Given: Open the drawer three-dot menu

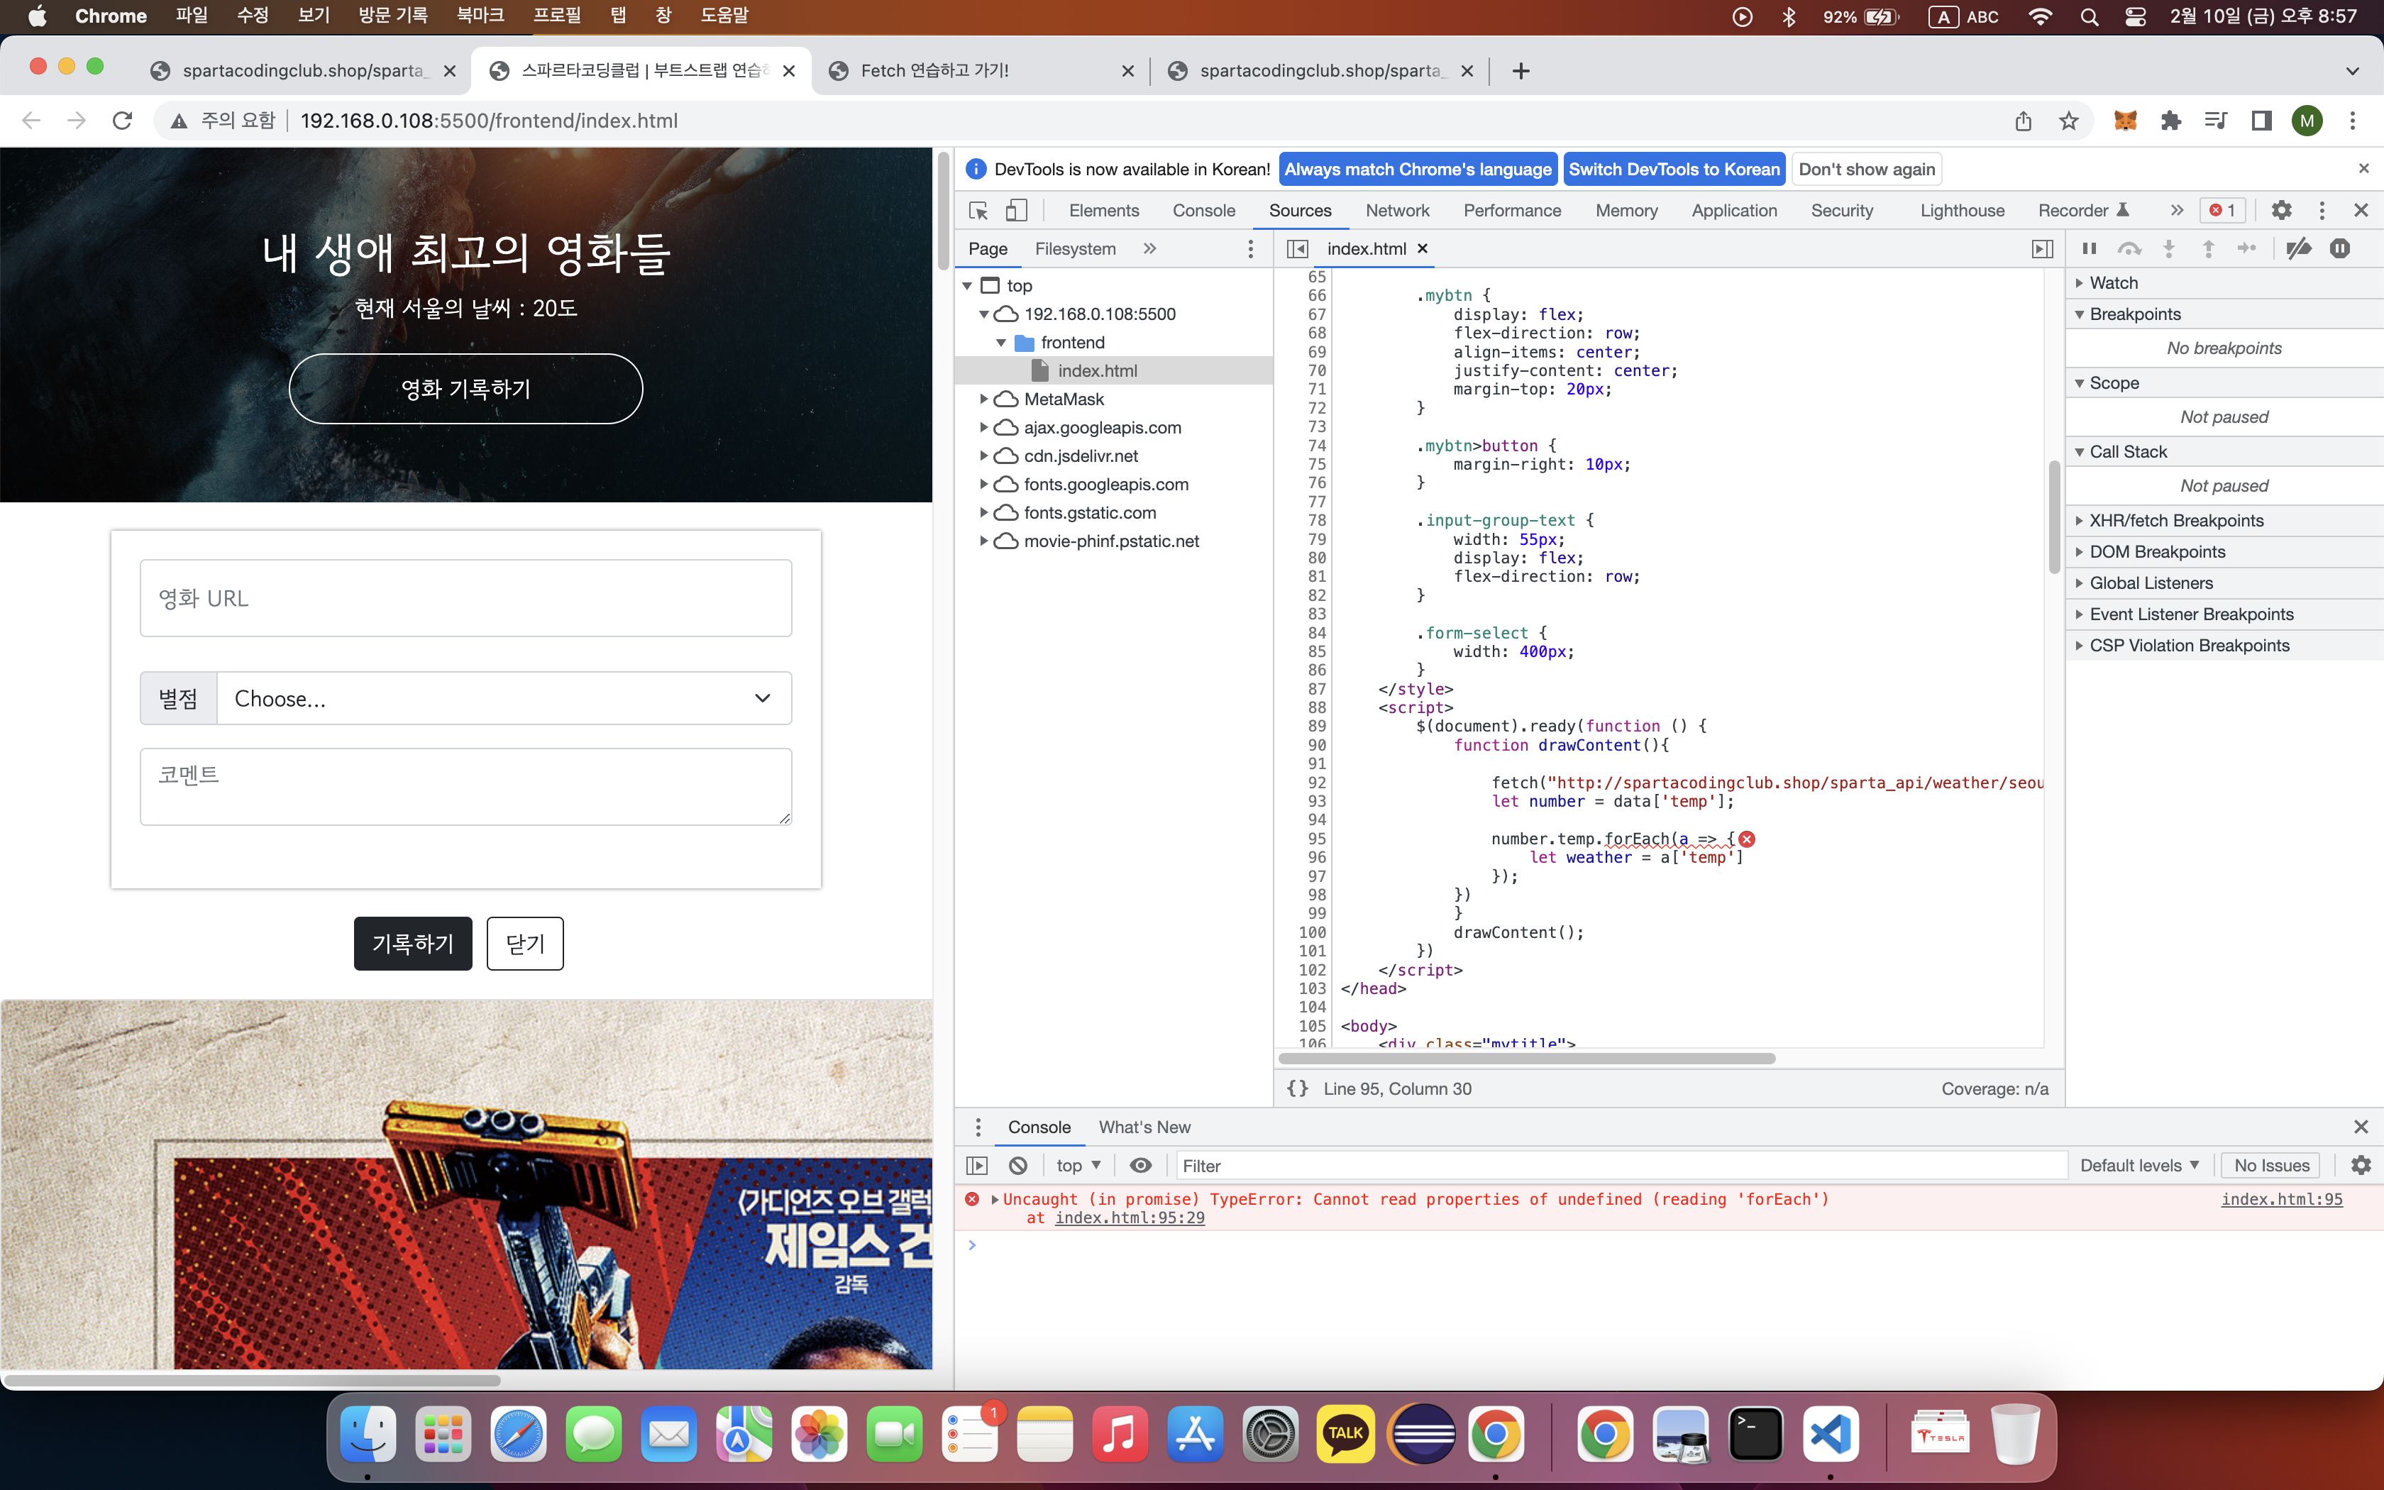Looking at the screenshot, I should point(977,1127).
